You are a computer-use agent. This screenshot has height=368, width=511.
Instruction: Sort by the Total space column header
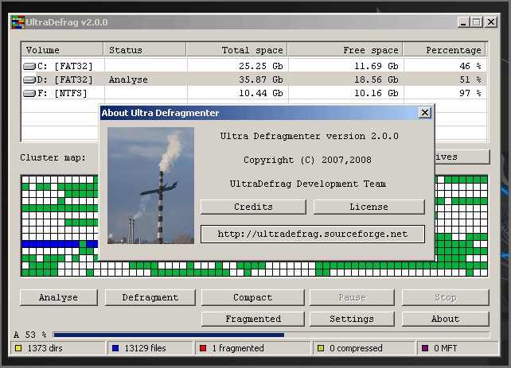coord(237,50)
